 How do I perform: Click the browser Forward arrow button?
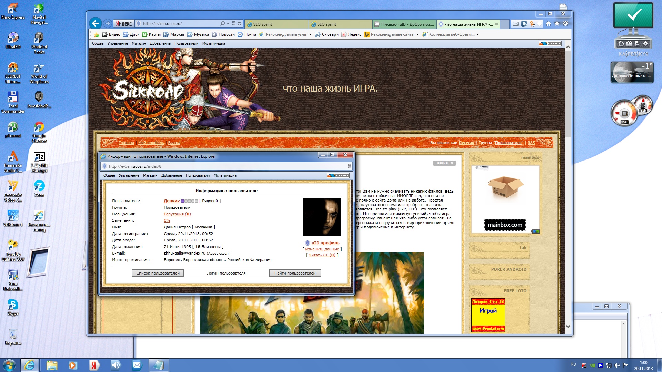click(108, 23)
